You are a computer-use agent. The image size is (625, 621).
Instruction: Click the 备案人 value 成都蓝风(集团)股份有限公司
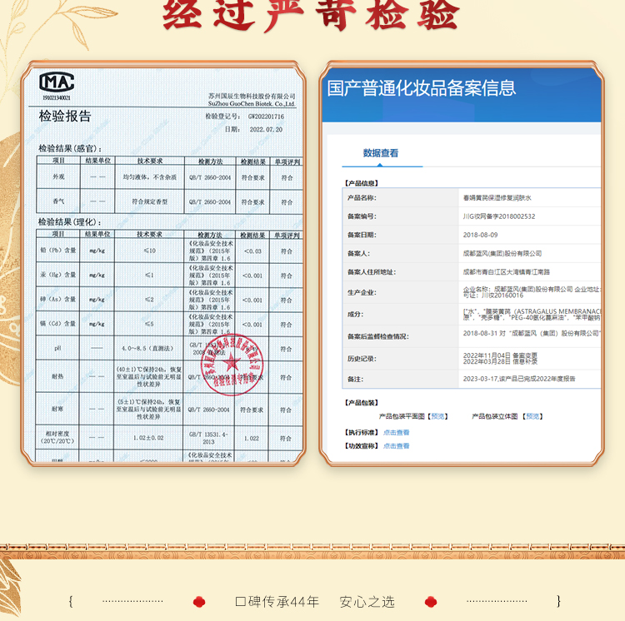click(x=502, y=254)
